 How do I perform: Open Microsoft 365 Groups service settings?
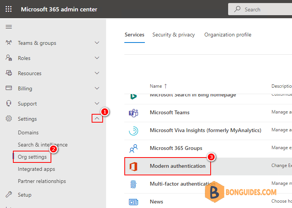click(176, 148)
